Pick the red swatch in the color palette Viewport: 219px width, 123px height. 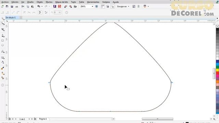(x=217, y=73)
